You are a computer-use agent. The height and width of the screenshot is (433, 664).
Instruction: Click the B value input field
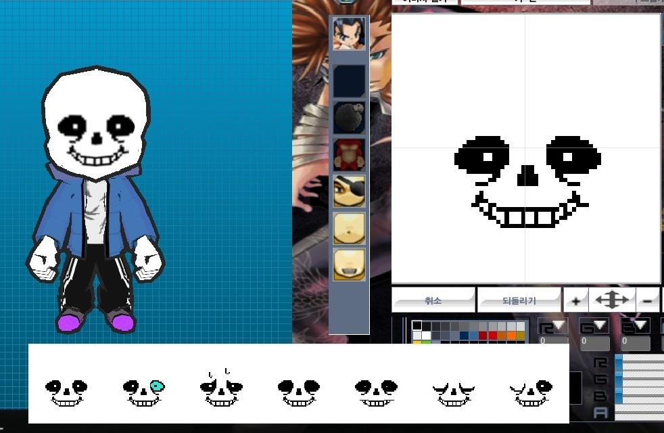click(635, 342)
